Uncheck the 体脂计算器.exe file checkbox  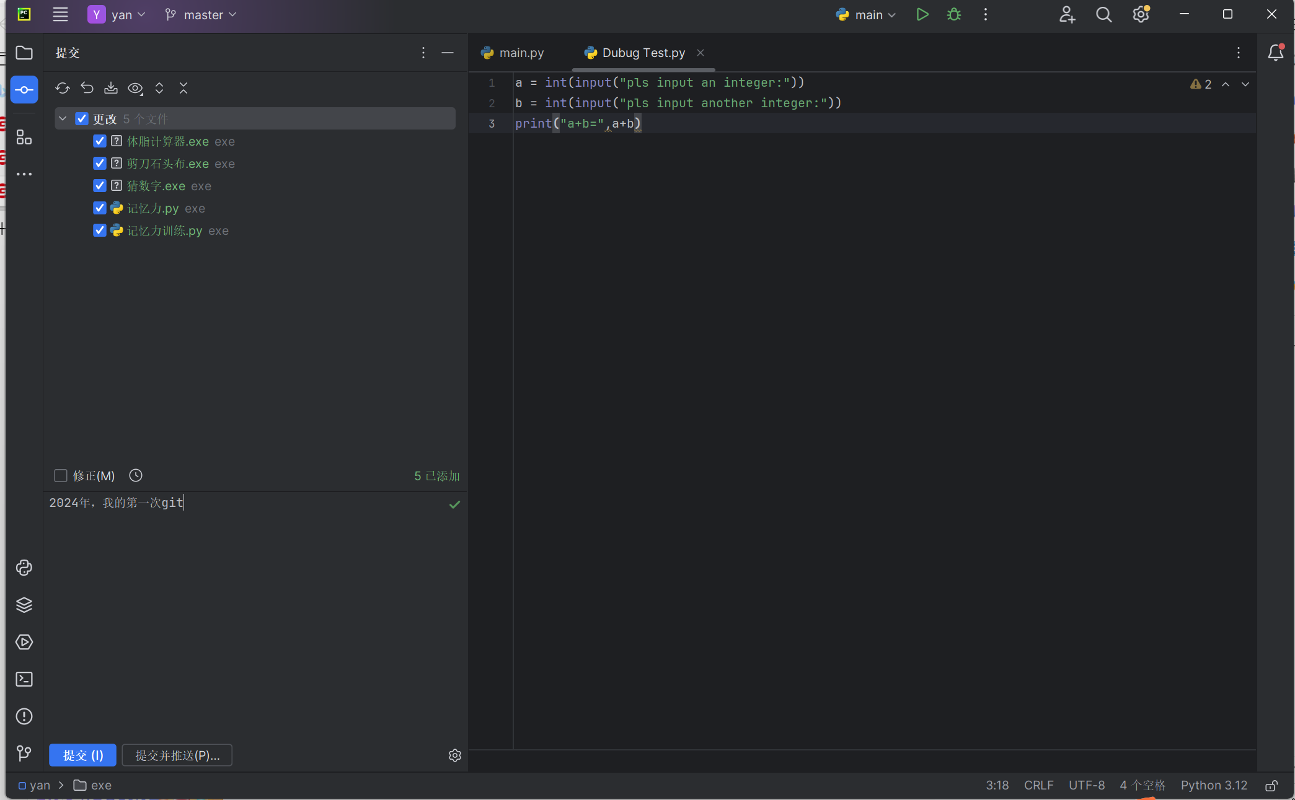click(x=99, y=141)
